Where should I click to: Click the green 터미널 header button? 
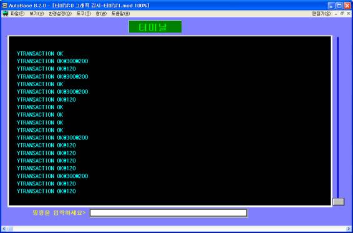[155, 27]
